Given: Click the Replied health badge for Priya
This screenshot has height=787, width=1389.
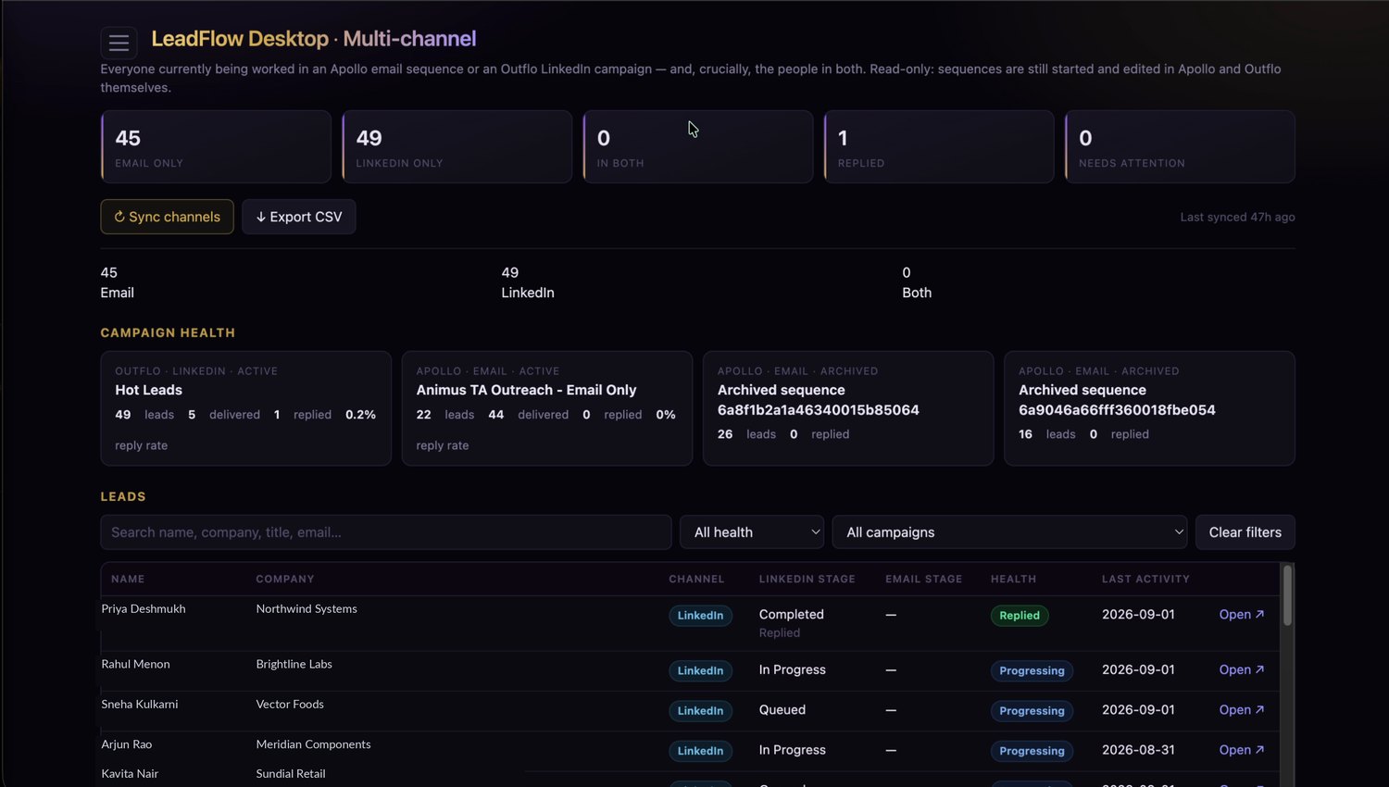Looking at the screenshot, I should point(1020,616).
